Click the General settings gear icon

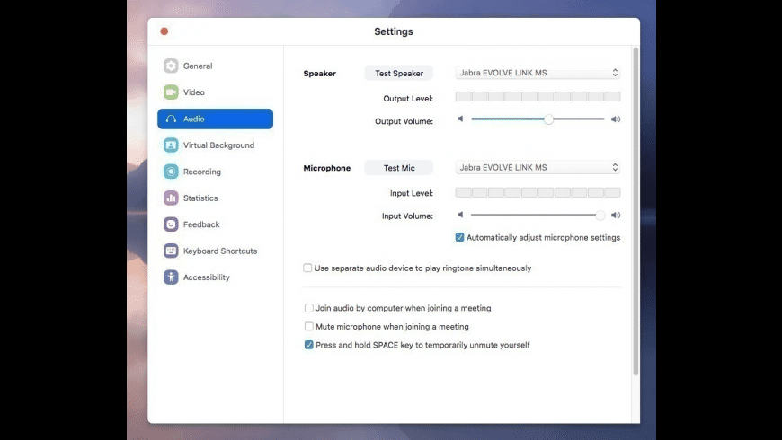[x=171, y=66]
